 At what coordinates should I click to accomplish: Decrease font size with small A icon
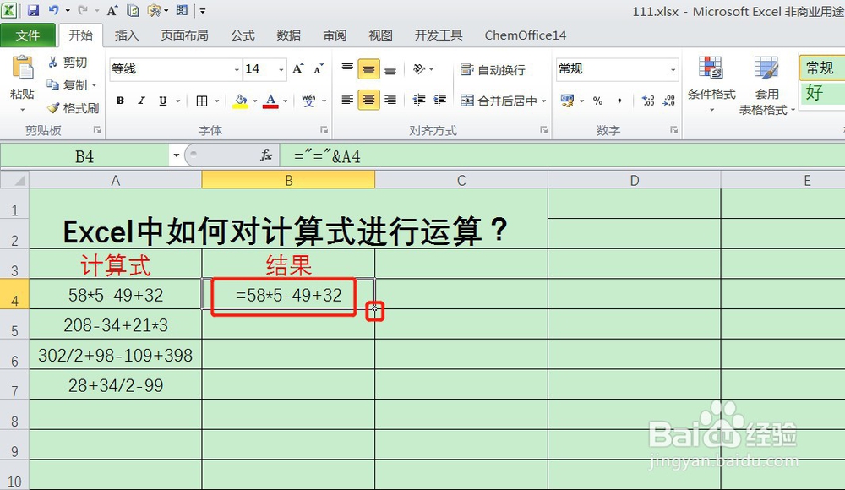319,69
